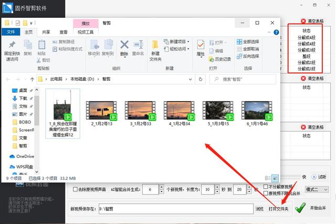Collapse the ribbon with the chevron

pos(269,33)
